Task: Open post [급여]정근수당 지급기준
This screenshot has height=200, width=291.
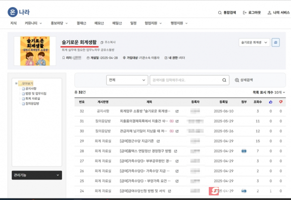Action: [137, 141]
